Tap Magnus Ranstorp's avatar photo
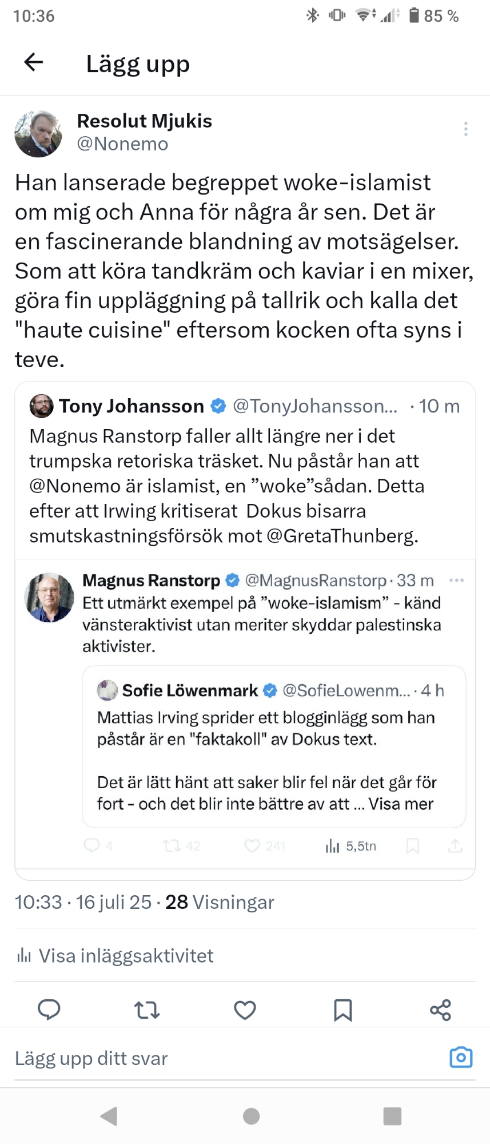The height and width of the screenshot is (1144, 490). point(49,597)
